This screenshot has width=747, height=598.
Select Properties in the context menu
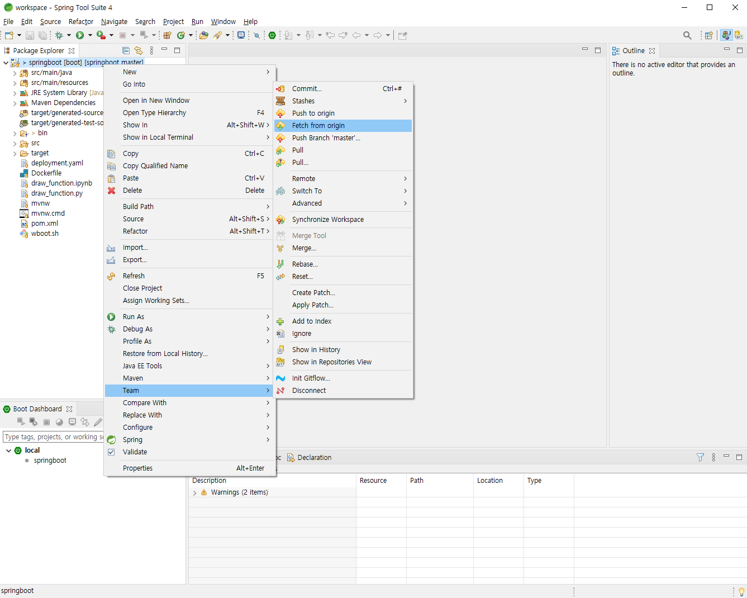[190, 468]
